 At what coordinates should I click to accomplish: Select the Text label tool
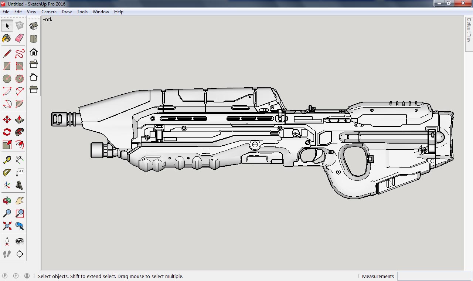point(20,173)
